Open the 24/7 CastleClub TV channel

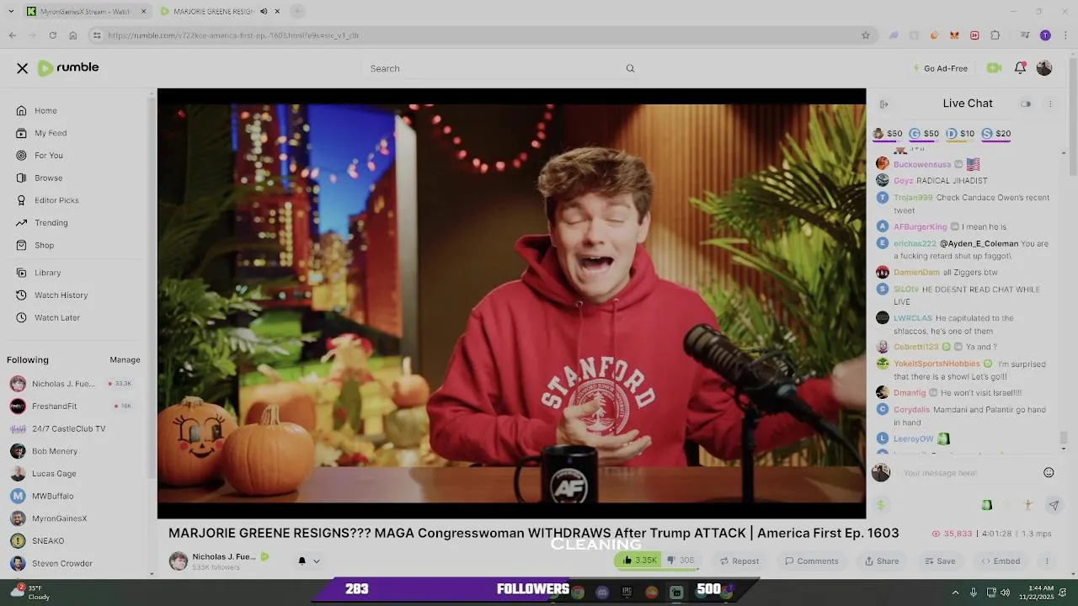[x=68, y=428]
